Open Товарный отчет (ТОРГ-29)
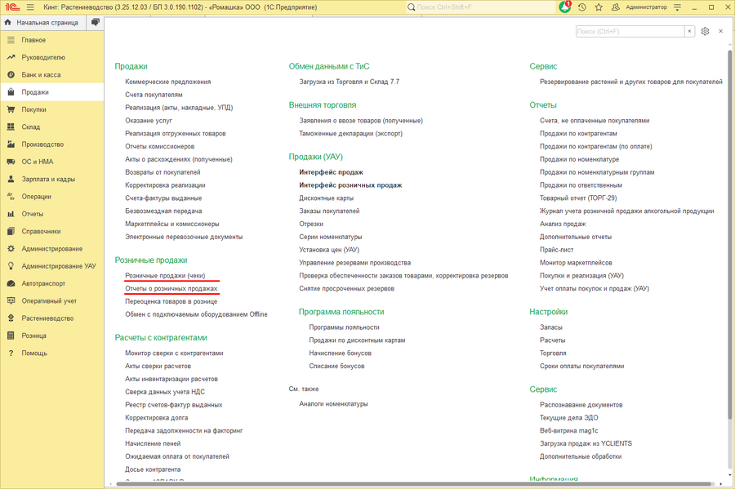Screen dimensions: 735x489 coord(578,198)
